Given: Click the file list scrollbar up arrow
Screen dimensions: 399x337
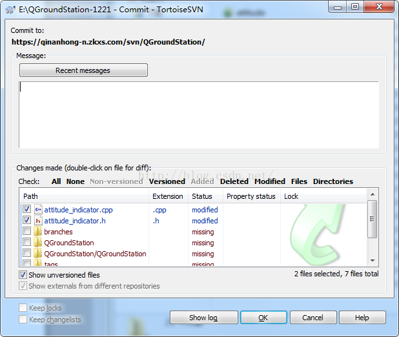Looking at the screenshot, I should pos(373,194).
